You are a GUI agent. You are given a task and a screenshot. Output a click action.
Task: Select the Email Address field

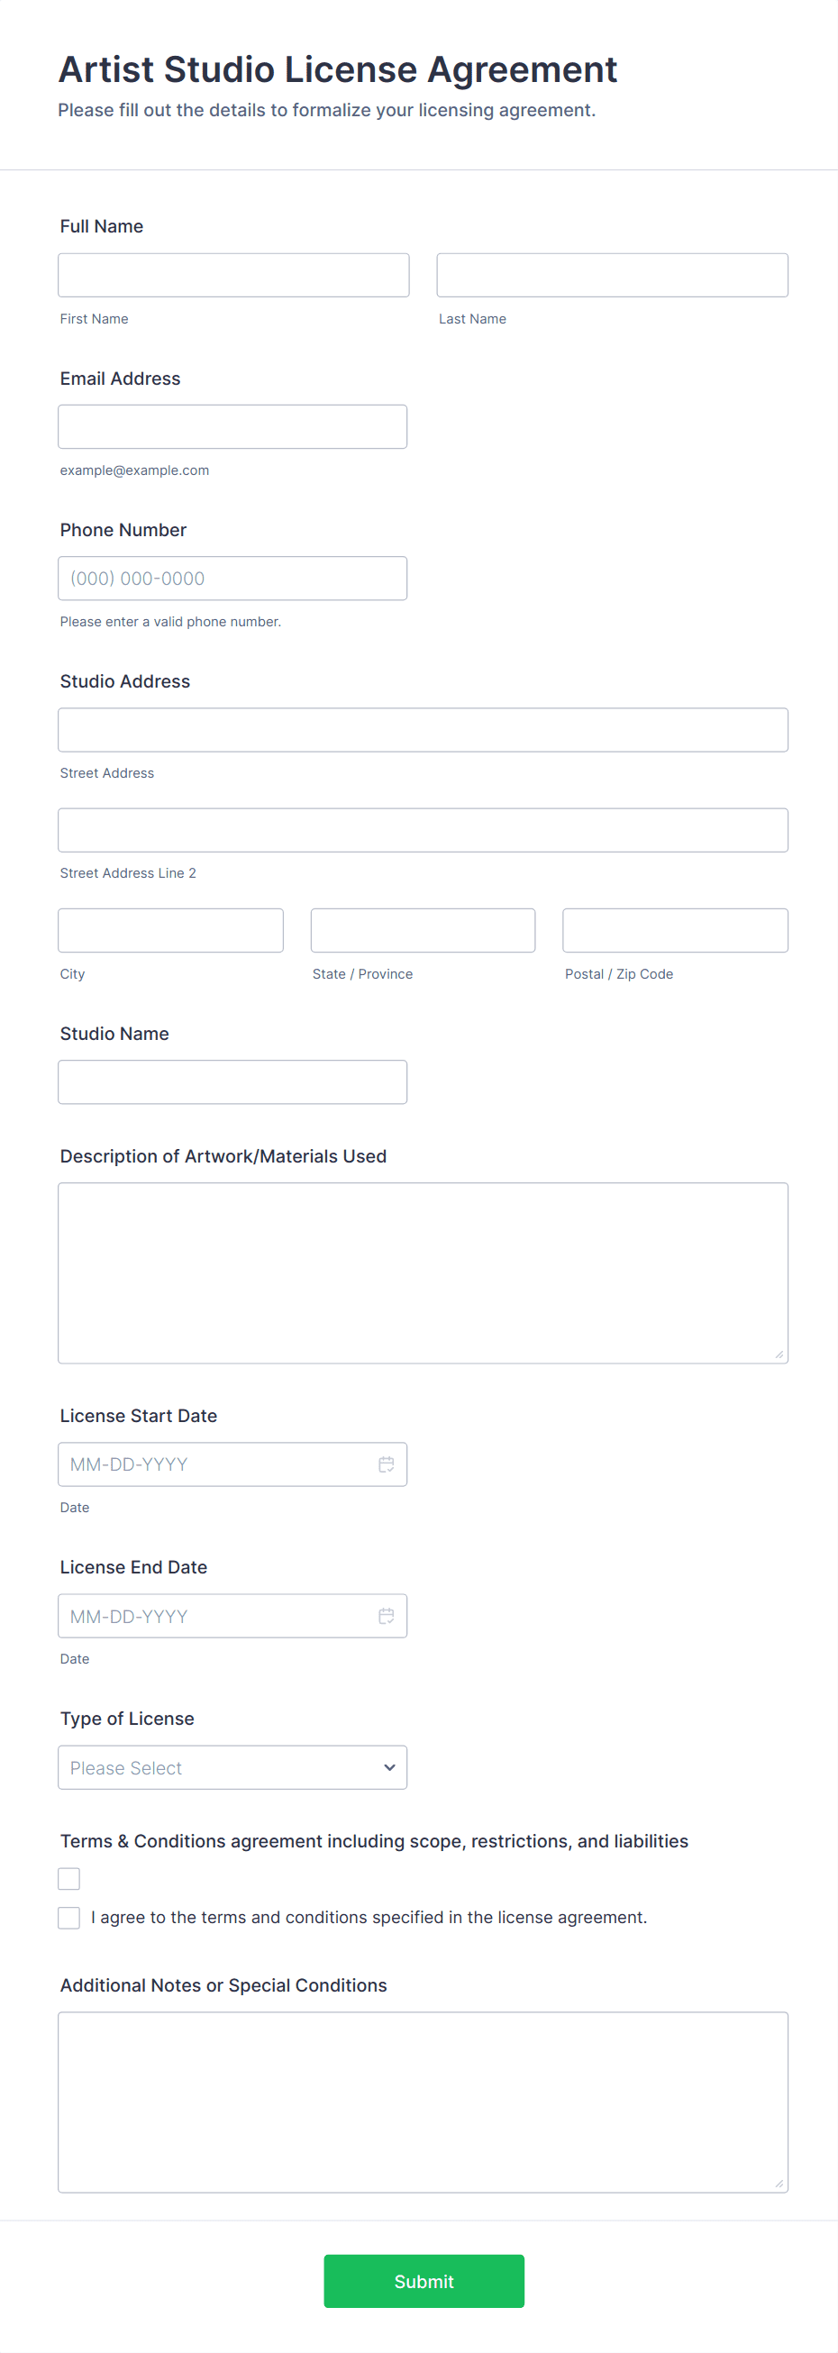pos(232,426)
